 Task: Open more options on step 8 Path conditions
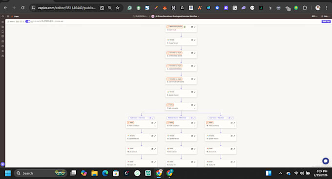(x=155, y=126)
